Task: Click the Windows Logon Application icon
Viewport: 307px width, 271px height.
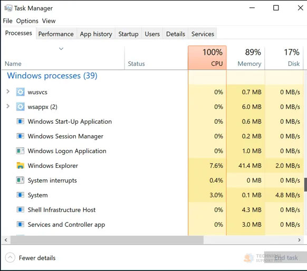Action: pyautogui.click(x=20, y=151)
